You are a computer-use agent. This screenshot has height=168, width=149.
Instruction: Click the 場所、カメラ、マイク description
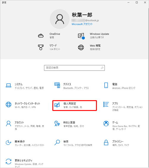pyautogui.click(x=121, y=145)
